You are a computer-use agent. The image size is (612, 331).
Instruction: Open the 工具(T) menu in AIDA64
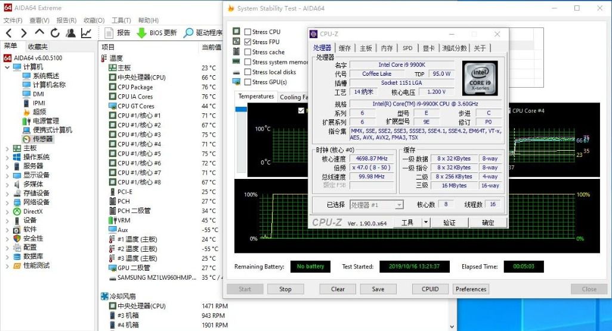point(121,20)
